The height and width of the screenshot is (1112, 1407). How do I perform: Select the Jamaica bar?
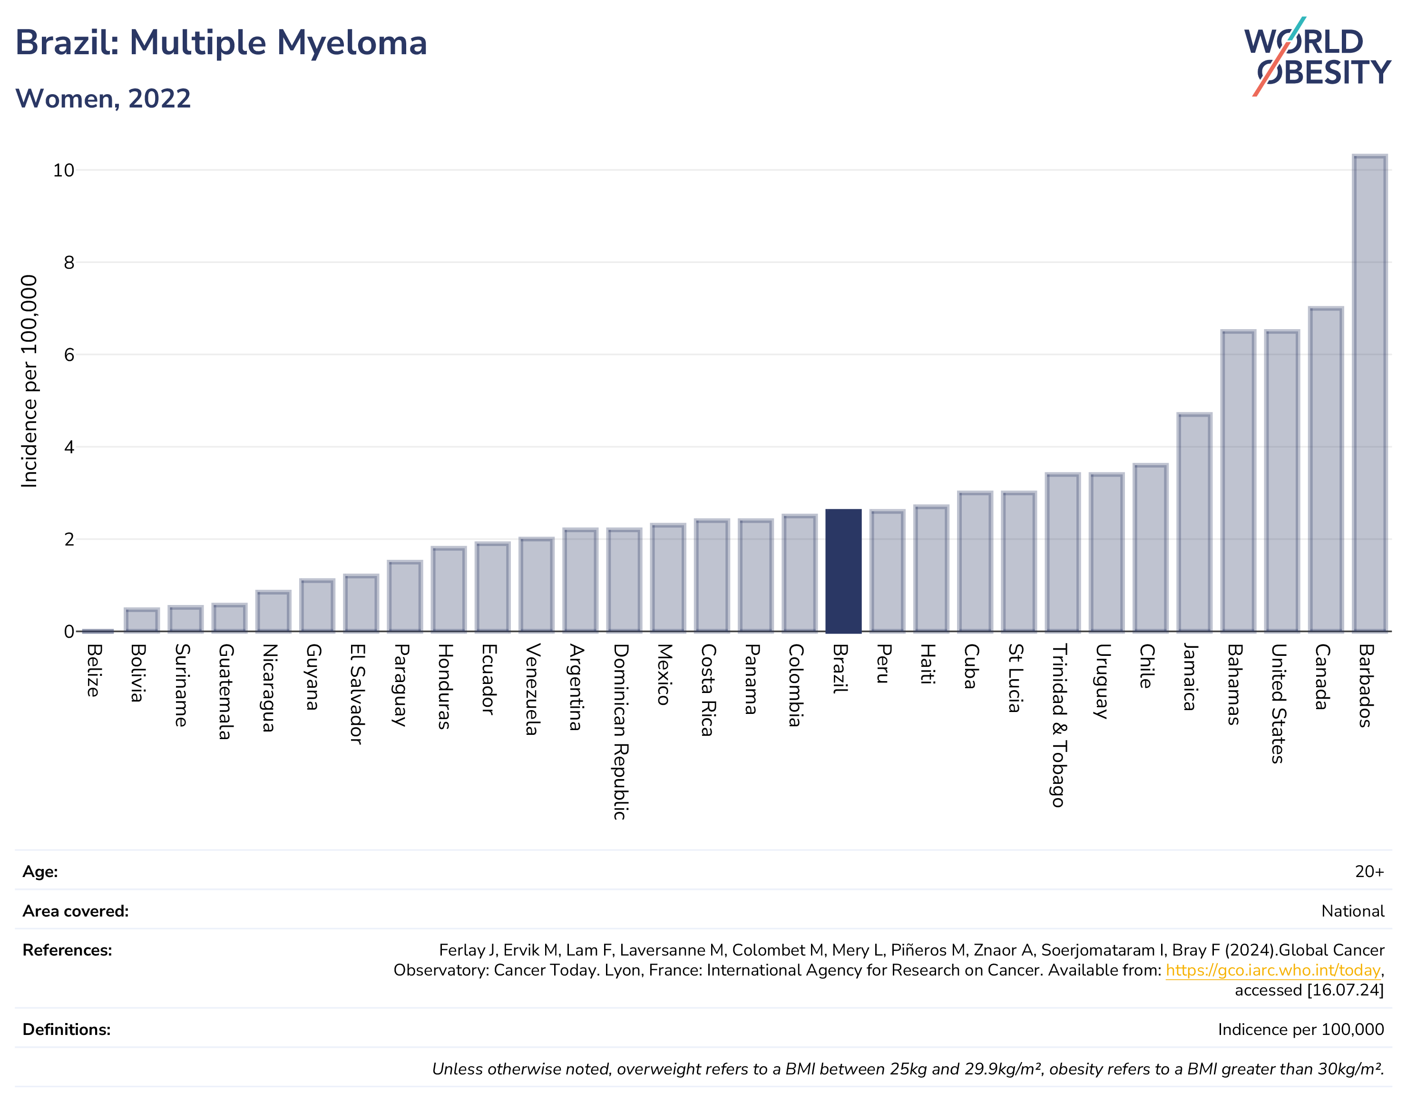tap(1194, 522)
